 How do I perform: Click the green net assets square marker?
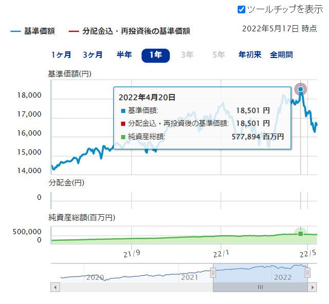(301, 234)
